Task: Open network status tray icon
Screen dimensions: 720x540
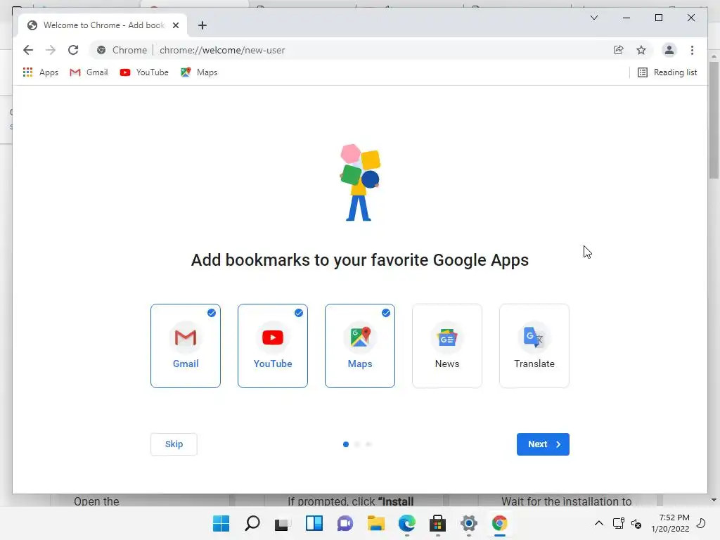Action: click(619, 523)
